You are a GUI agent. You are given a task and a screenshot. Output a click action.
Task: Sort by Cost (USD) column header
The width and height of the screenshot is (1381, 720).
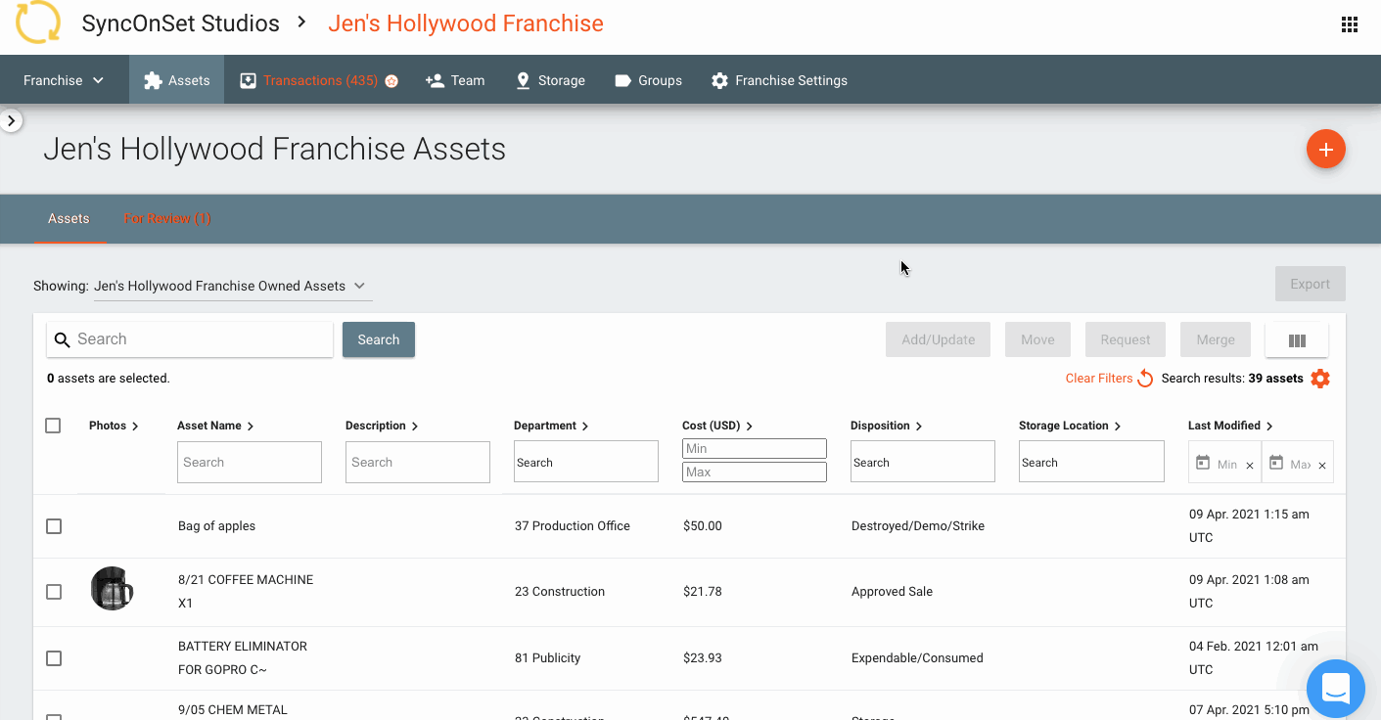717,426
